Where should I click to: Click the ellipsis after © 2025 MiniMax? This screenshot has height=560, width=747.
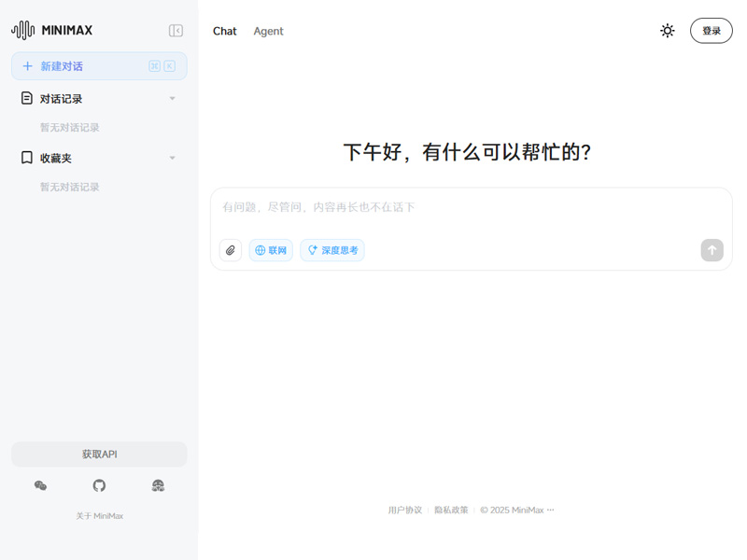tap(551, 511)
